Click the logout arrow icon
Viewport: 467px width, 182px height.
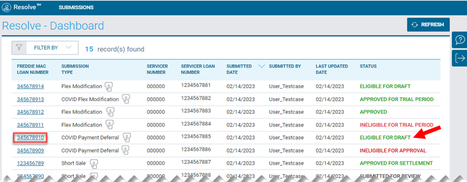(460, 58)
